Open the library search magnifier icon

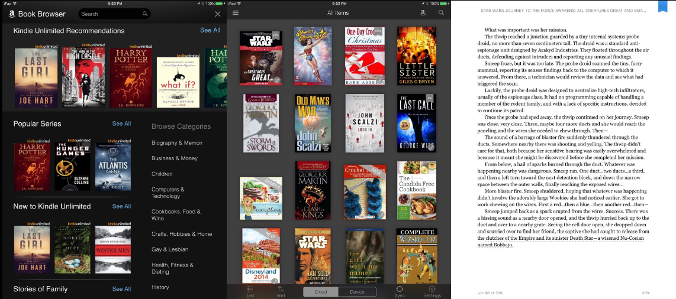[x=441, y=13]
